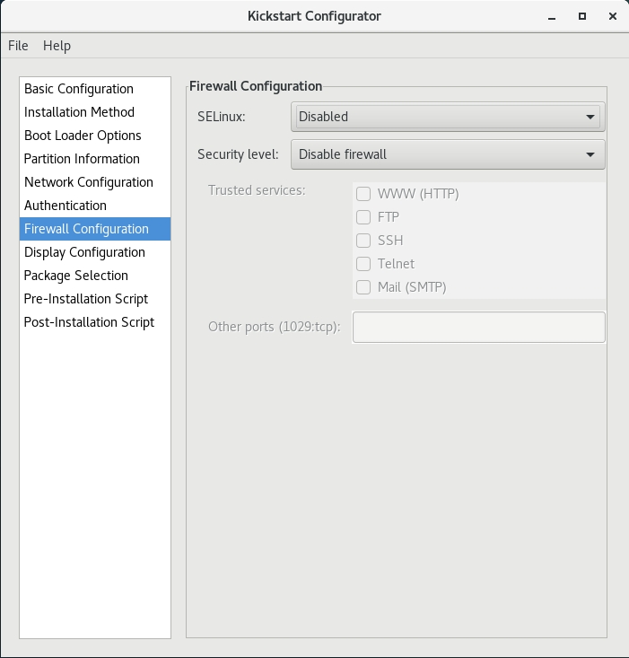629x658 pixels.
Task: Go to Pre-Installation Script section
Action: coord(86,299)
